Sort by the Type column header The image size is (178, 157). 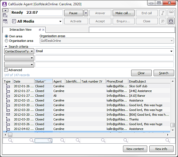8,81
